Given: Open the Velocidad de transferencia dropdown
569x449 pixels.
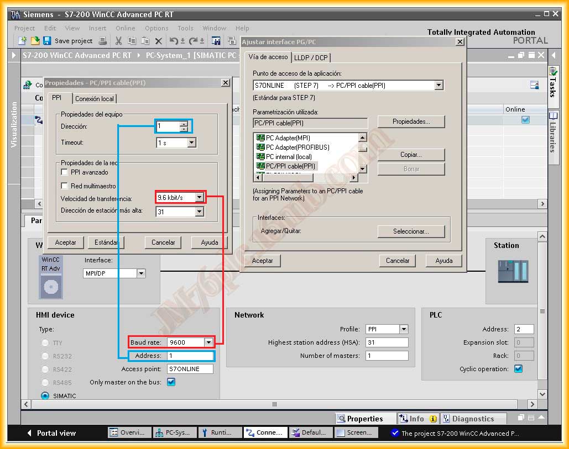Looking at the screenshot, I should click(x=200, y=197).
